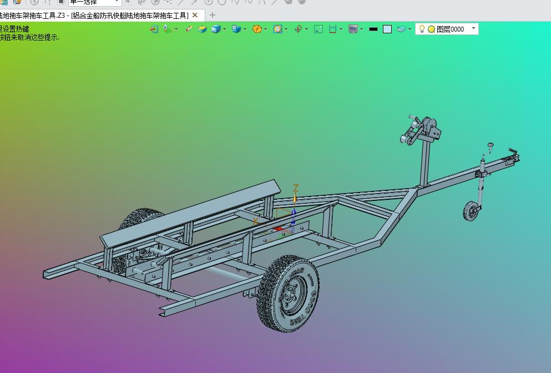
Task: Toggle the lightbulb layer visibility icon
Action: [x=422, y=29]
